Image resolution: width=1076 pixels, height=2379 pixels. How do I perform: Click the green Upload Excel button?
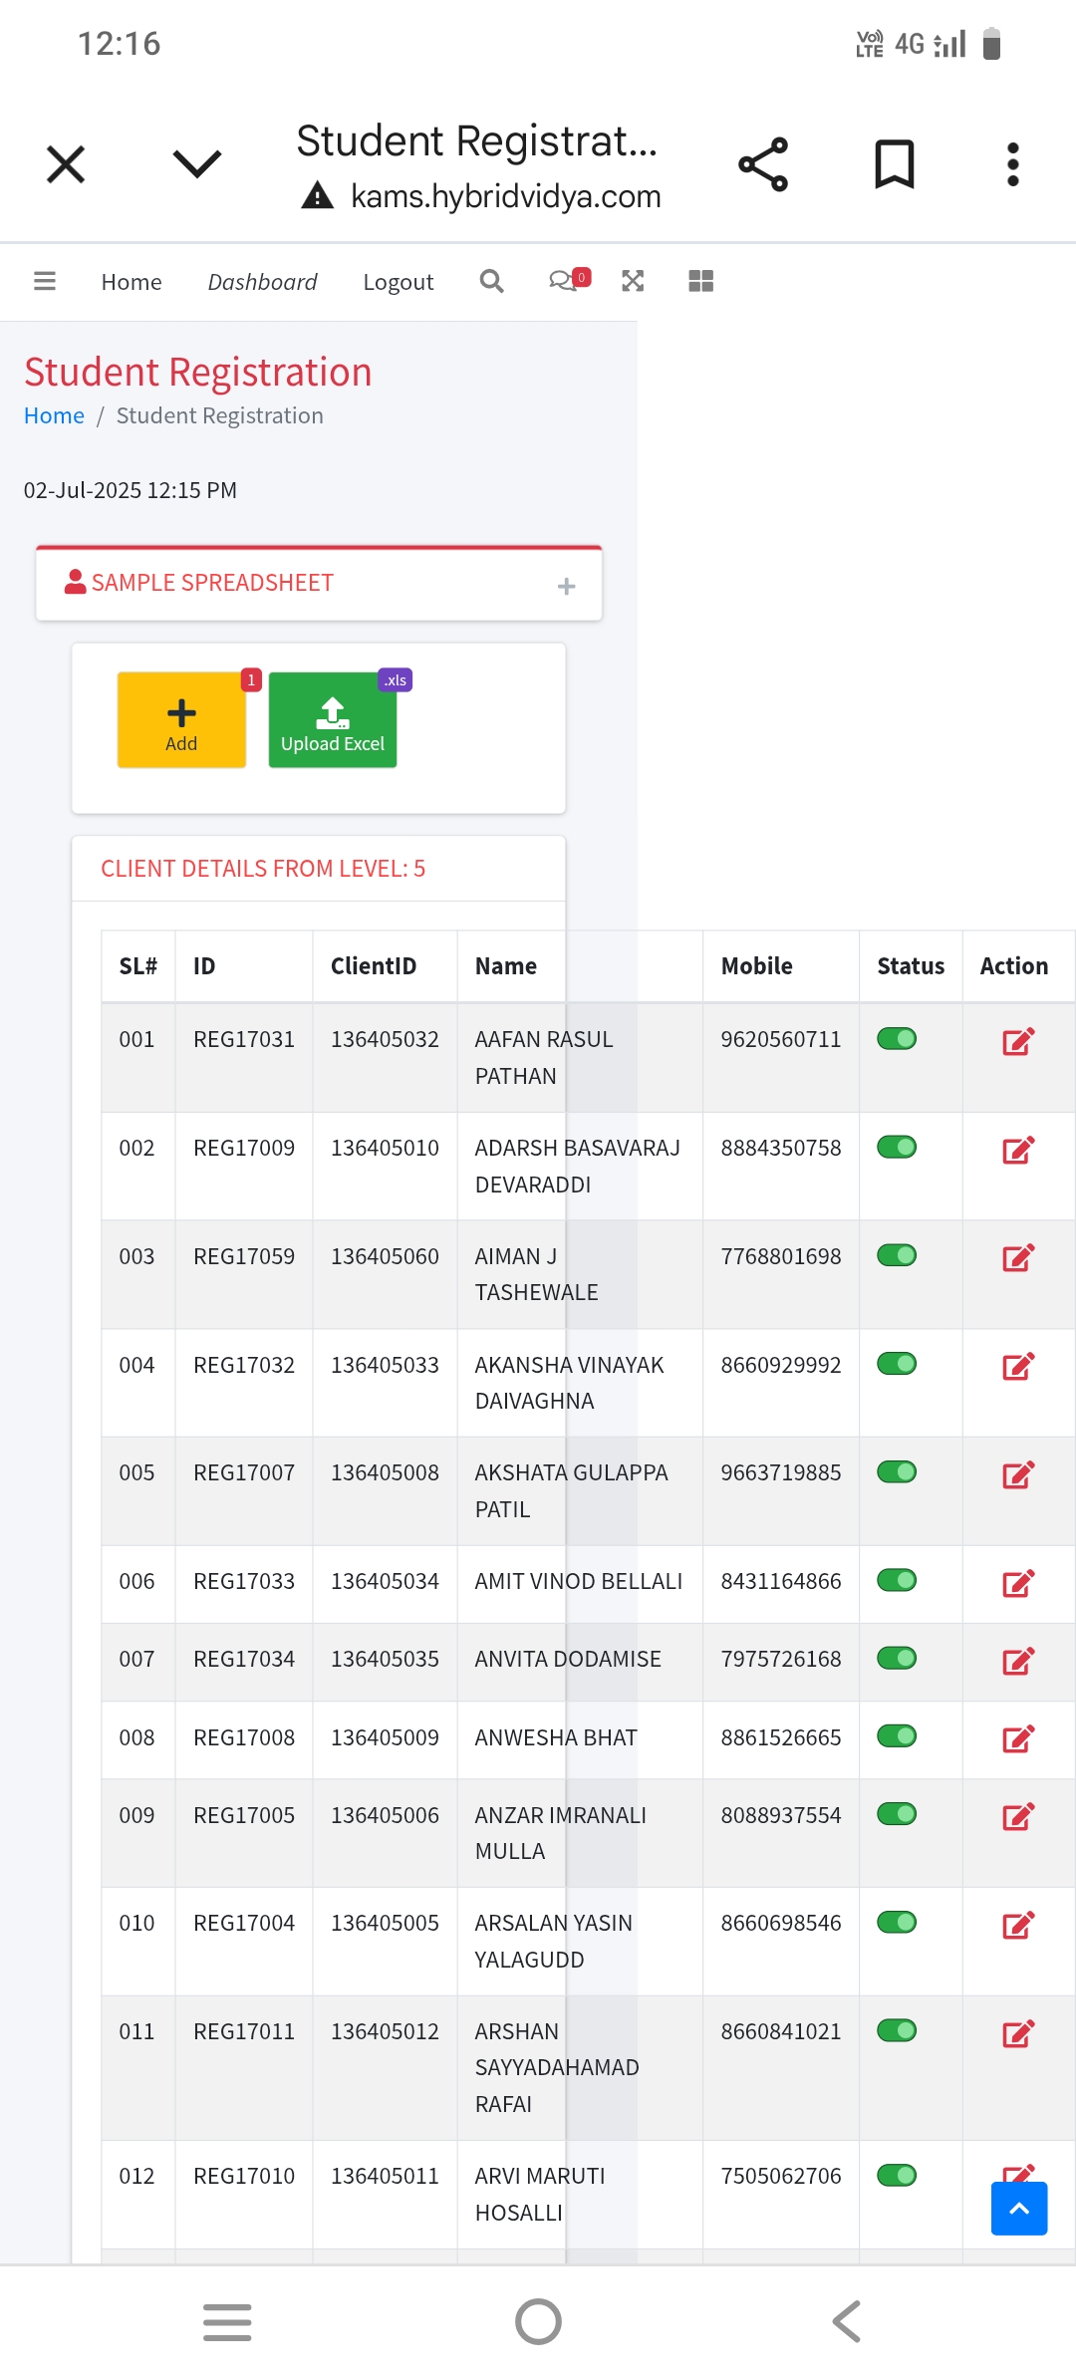tap(333, 720)
